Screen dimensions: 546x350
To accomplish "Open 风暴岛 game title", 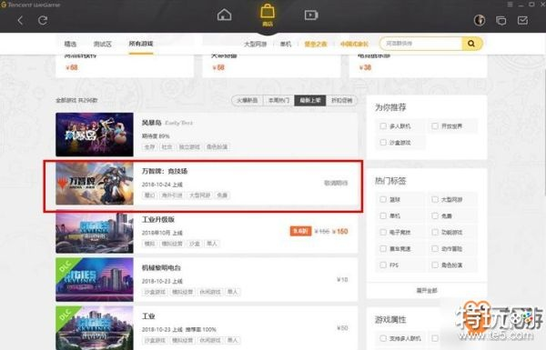I will pyautogui.click(x=151, y=123).
